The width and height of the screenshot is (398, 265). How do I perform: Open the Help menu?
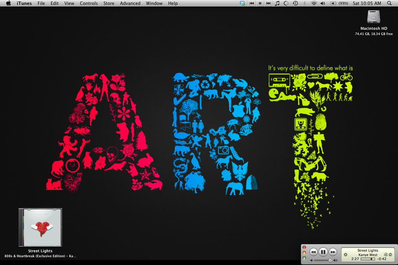pyautogui.click(x=173, y=3)
